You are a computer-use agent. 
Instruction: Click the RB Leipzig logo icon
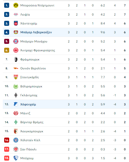click(16, 14)
